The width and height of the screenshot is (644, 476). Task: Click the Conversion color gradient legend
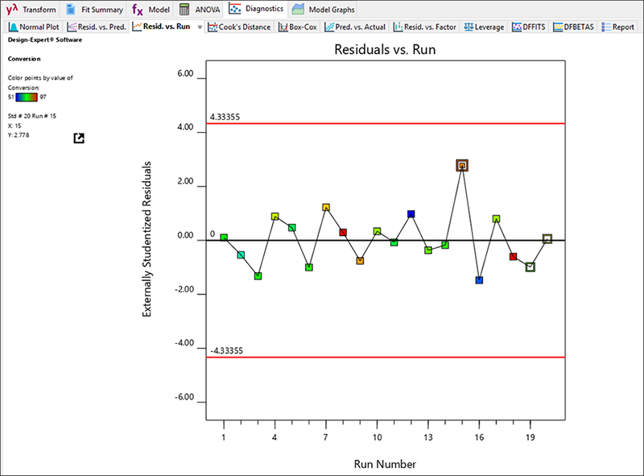pos(31,97)
